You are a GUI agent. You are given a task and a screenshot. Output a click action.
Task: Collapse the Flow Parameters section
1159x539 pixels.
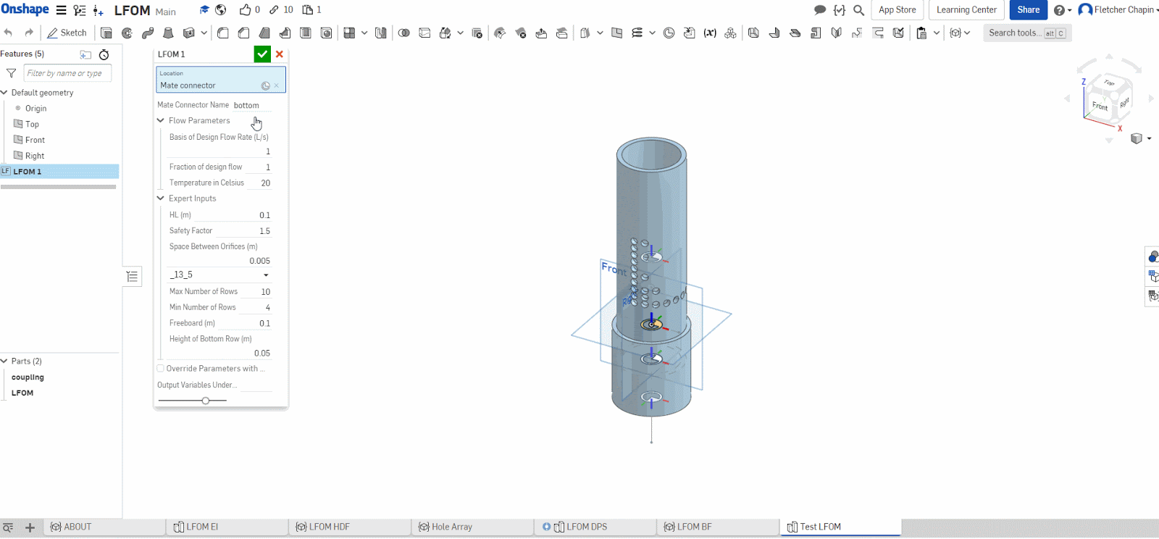click(161, 120)
